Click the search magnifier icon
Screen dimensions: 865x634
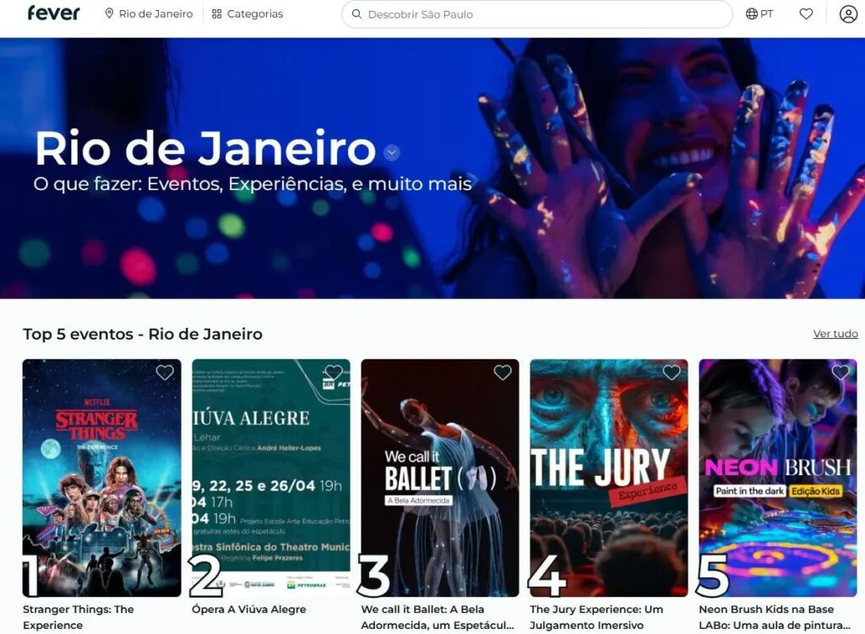tap(357, 14)
